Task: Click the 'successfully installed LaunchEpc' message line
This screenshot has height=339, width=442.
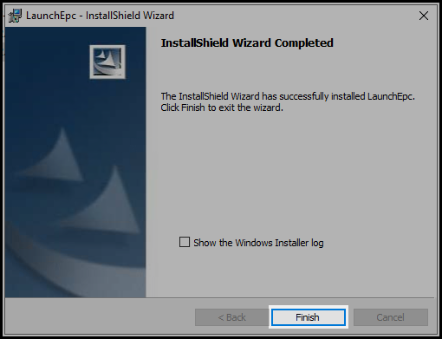Action: point(288,96)
